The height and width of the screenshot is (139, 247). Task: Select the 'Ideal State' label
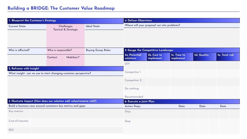(x=93, y=26)
